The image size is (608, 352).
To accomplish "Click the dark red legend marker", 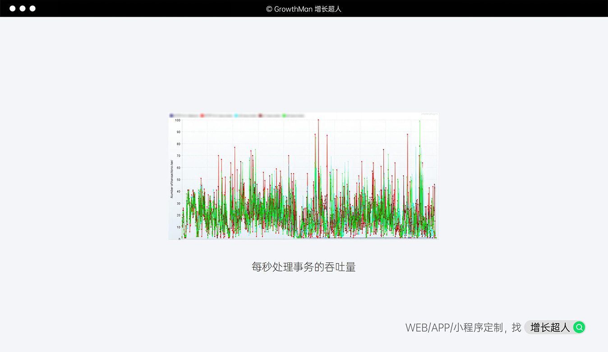I will pos(260,116).
